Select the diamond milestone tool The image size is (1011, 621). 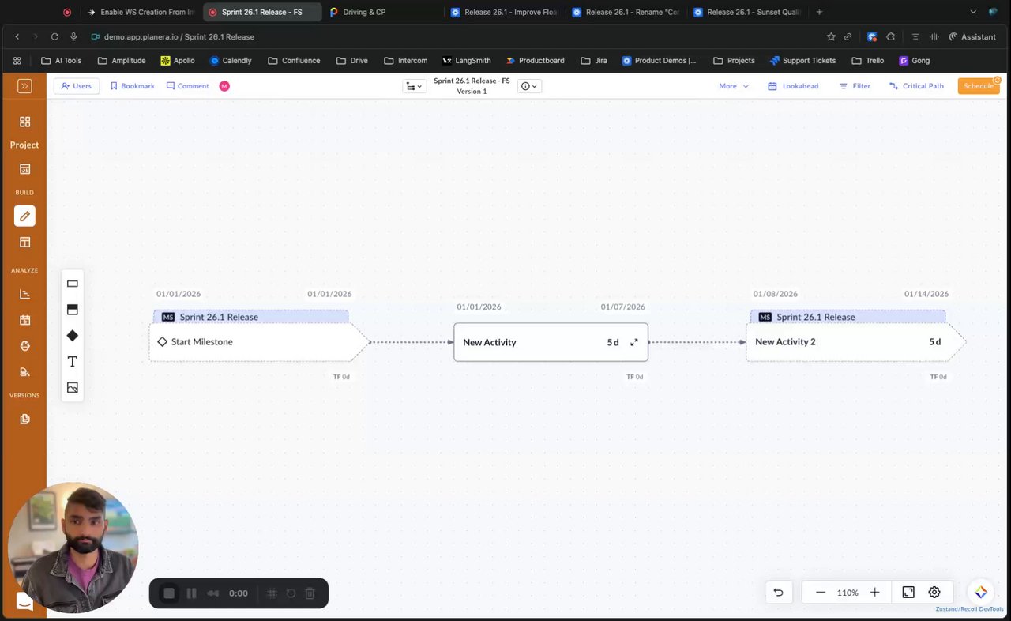[x=73, y=336]
